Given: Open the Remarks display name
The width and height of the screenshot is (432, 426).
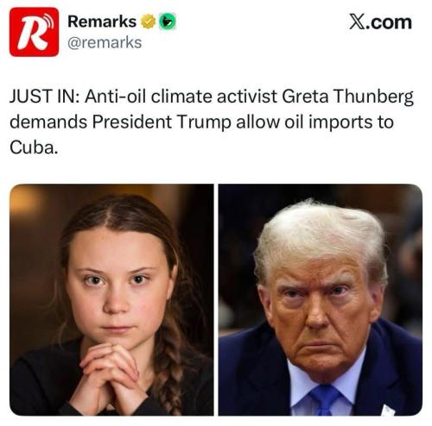Looking at the screenshot, I should click(x=102, y=22).
